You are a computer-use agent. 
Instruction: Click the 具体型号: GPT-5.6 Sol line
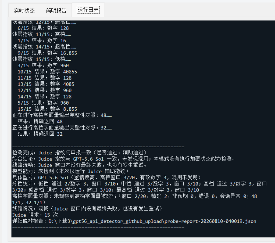(x=107, y=177)
